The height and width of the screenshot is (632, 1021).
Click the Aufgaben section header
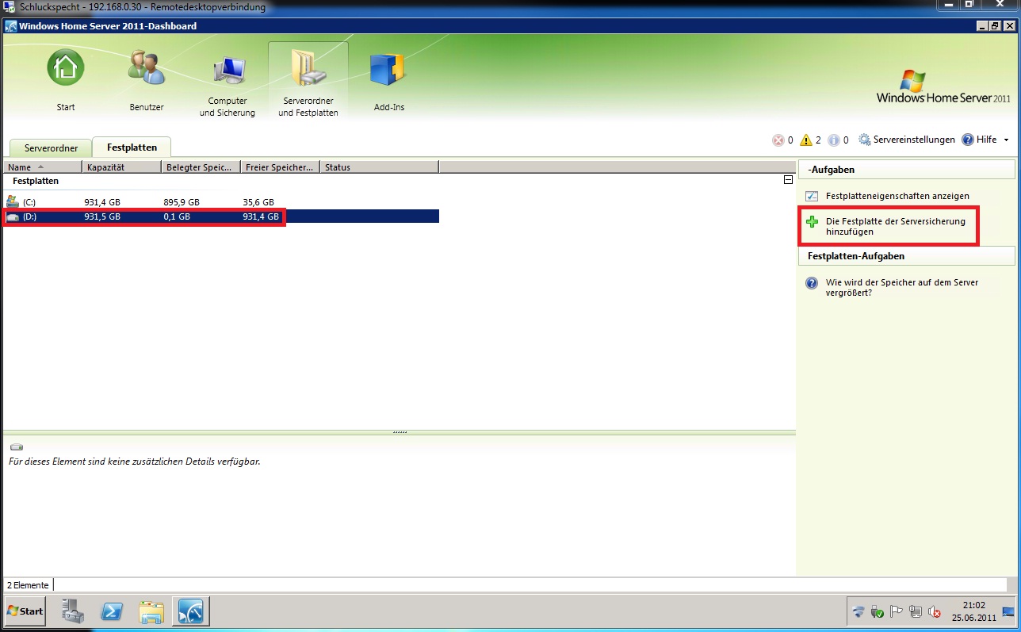[x=906, y=170]
